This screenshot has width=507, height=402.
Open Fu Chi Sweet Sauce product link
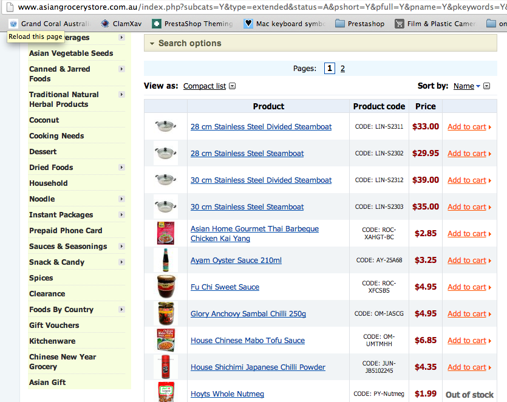[225, 287]
